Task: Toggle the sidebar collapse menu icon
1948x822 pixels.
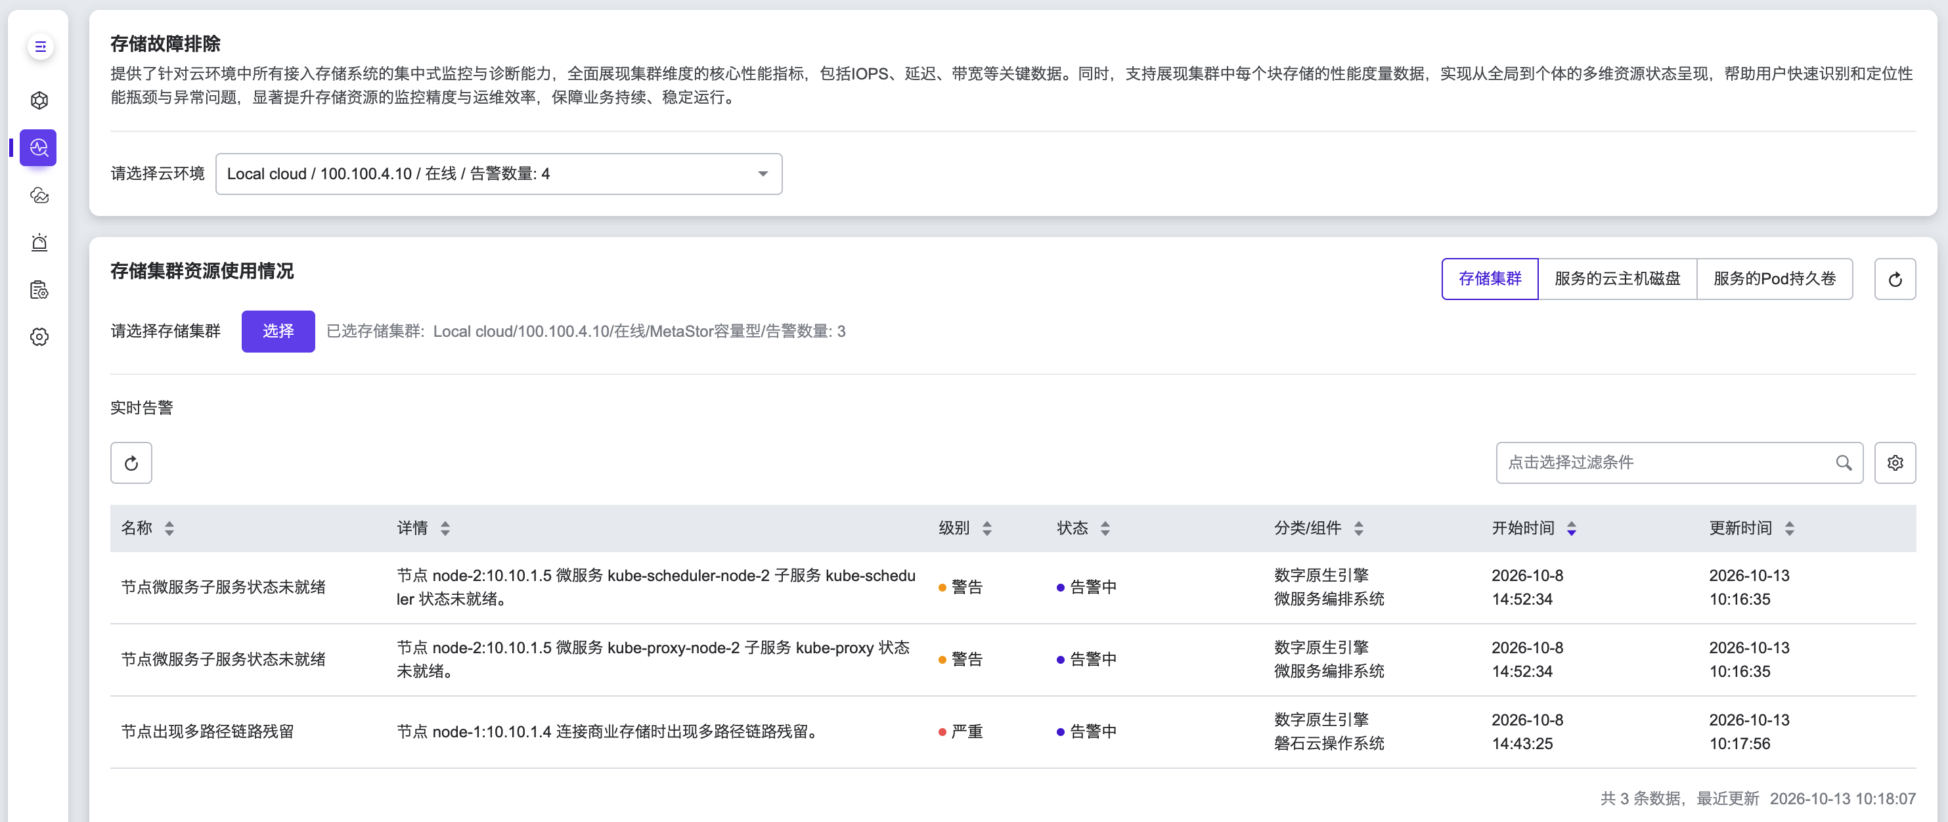Action: [x=40, y=47]
